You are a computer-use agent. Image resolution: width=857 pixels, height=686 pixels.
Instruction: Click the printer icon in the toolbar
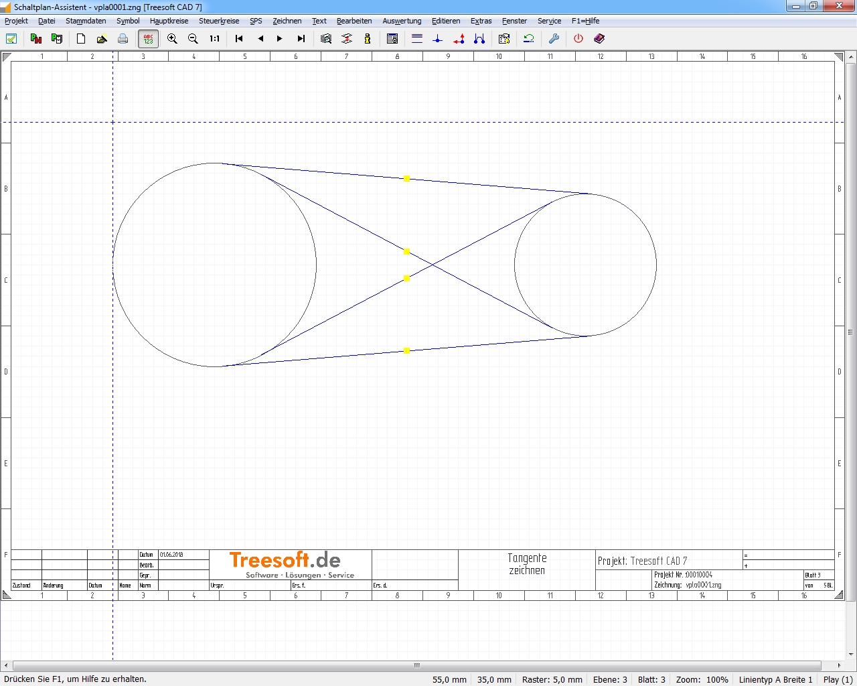pos(123,39)
